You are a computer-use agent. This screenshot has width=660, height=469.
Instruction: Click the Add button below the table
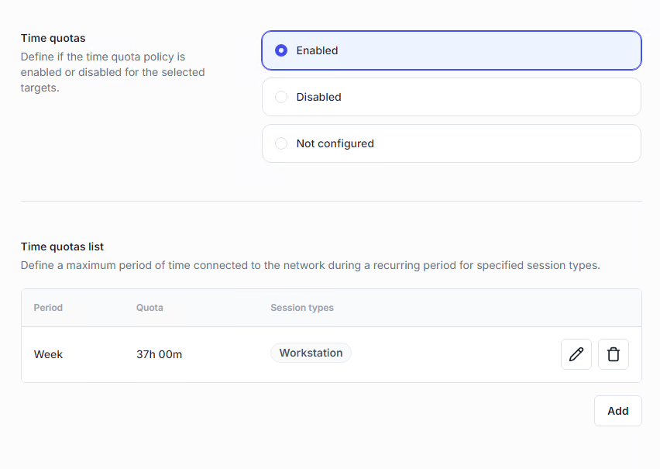[x=617, y=411]
